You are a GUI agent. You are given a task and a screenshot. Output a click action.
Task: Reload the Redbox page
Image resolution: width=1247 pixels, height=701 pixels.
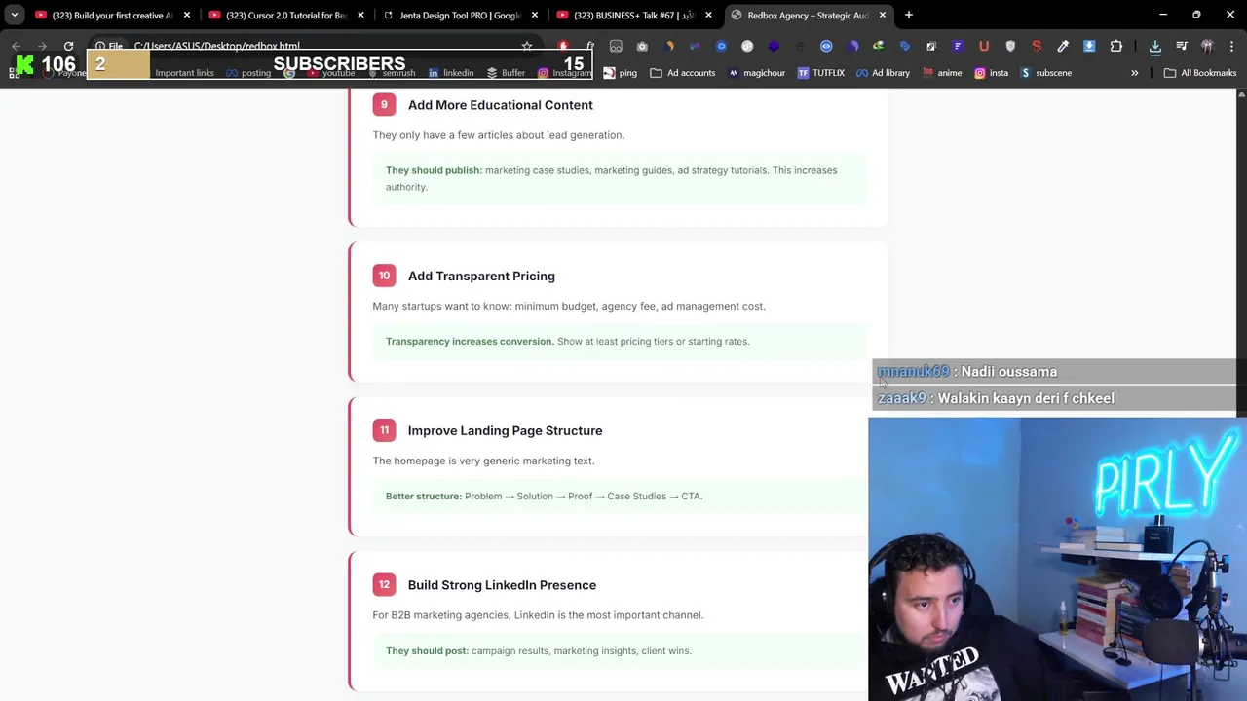[68, 46]
